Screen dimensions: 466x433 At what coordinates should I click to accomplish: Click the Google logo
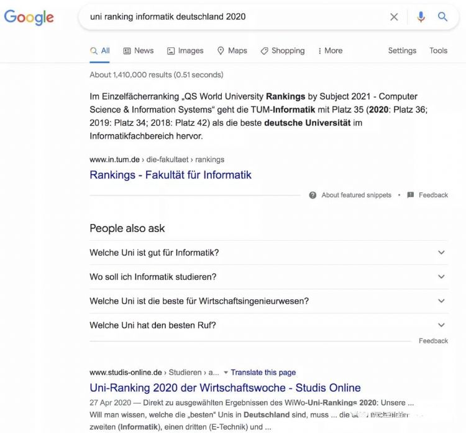coord(29,17)
